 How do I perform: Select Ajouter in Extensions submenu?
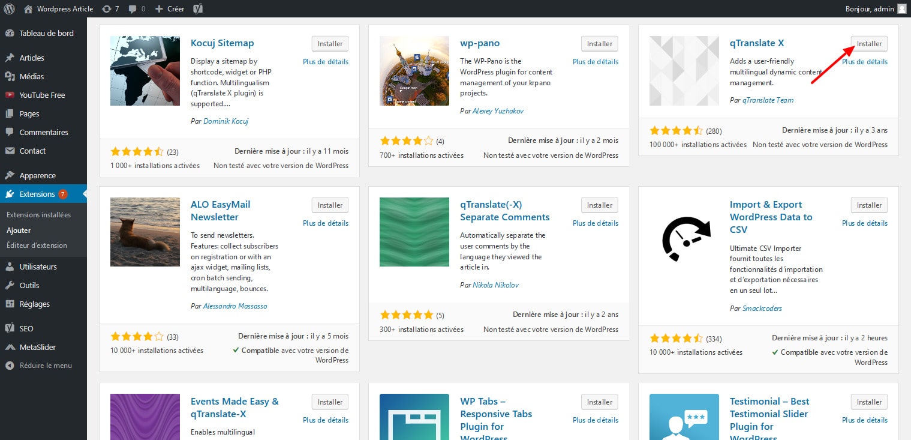(x=19, y=230)
